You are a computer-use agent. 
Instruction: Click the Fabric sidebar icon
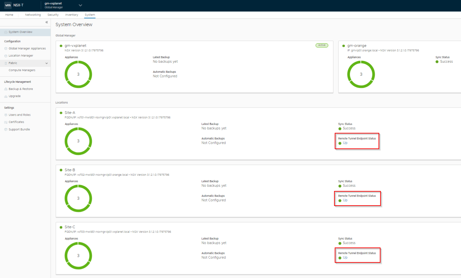(x=6, y=63)
